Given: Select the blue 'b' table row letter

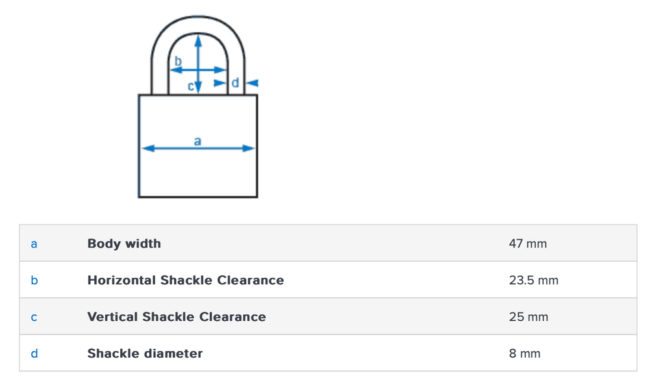Looking at the screenshot, I should pyautogui.click(x=34, y=281).
